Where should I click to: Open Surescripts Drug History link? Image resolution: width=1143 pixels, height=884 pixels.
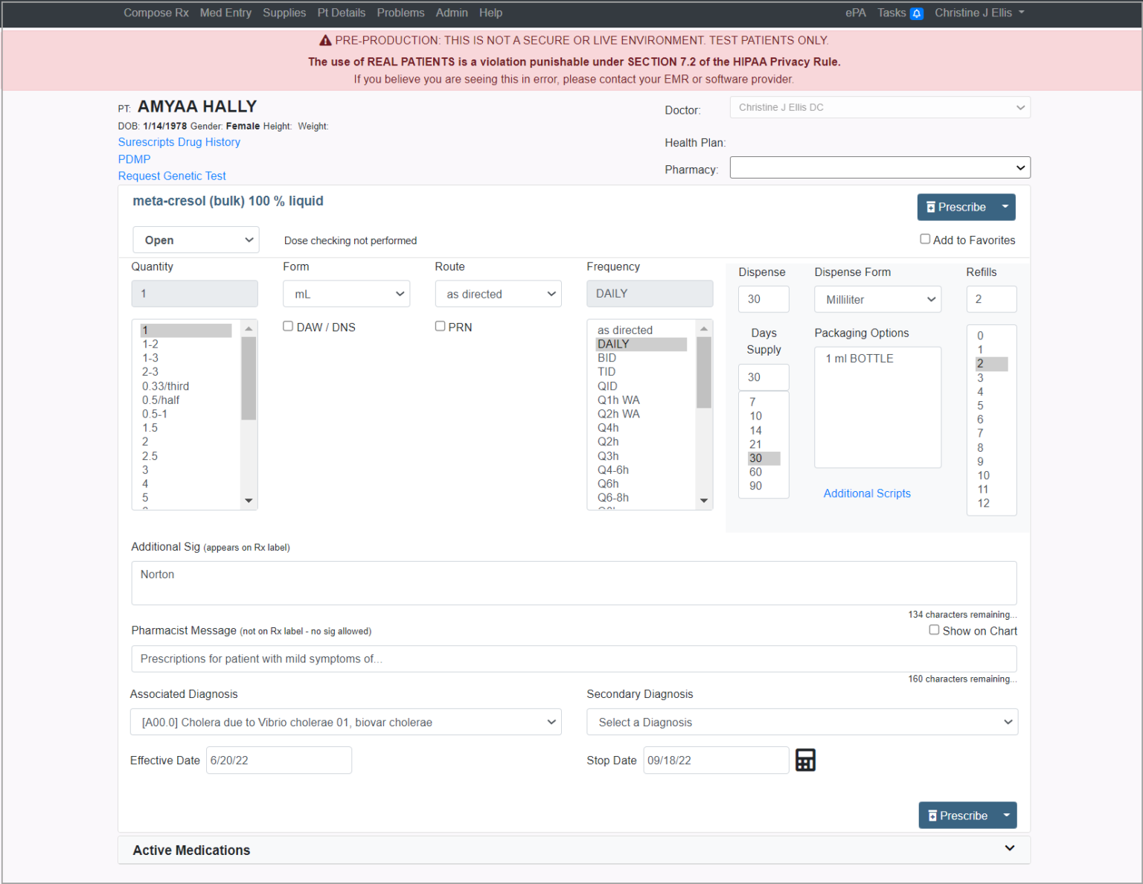pos(179,142)
